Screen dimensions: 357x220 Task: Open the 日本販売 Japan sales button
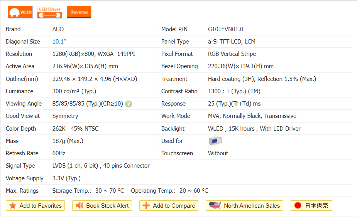311,206
